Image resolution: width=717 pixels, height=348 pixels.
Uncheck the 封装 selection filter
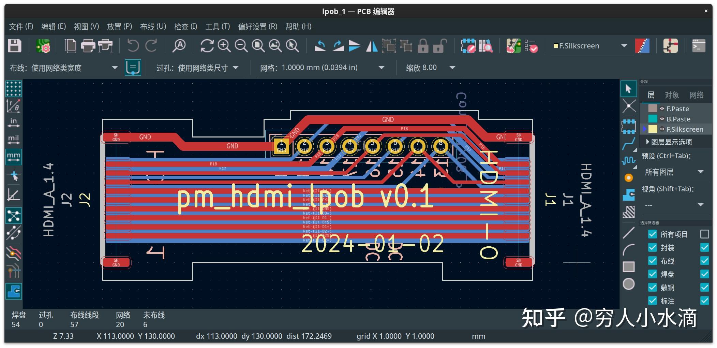coord(653,247)
